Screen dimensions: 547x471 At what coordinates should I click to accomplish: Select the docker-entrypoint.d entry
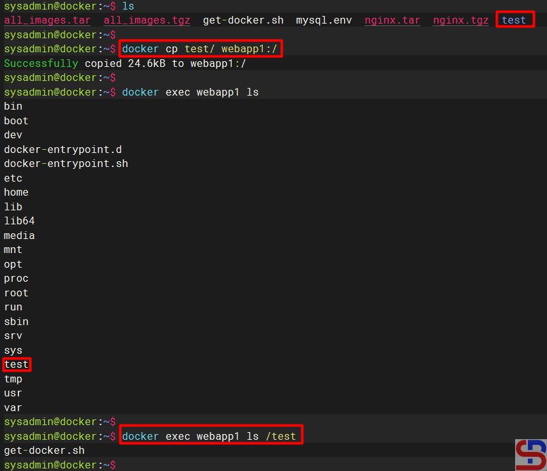(63, 149)
